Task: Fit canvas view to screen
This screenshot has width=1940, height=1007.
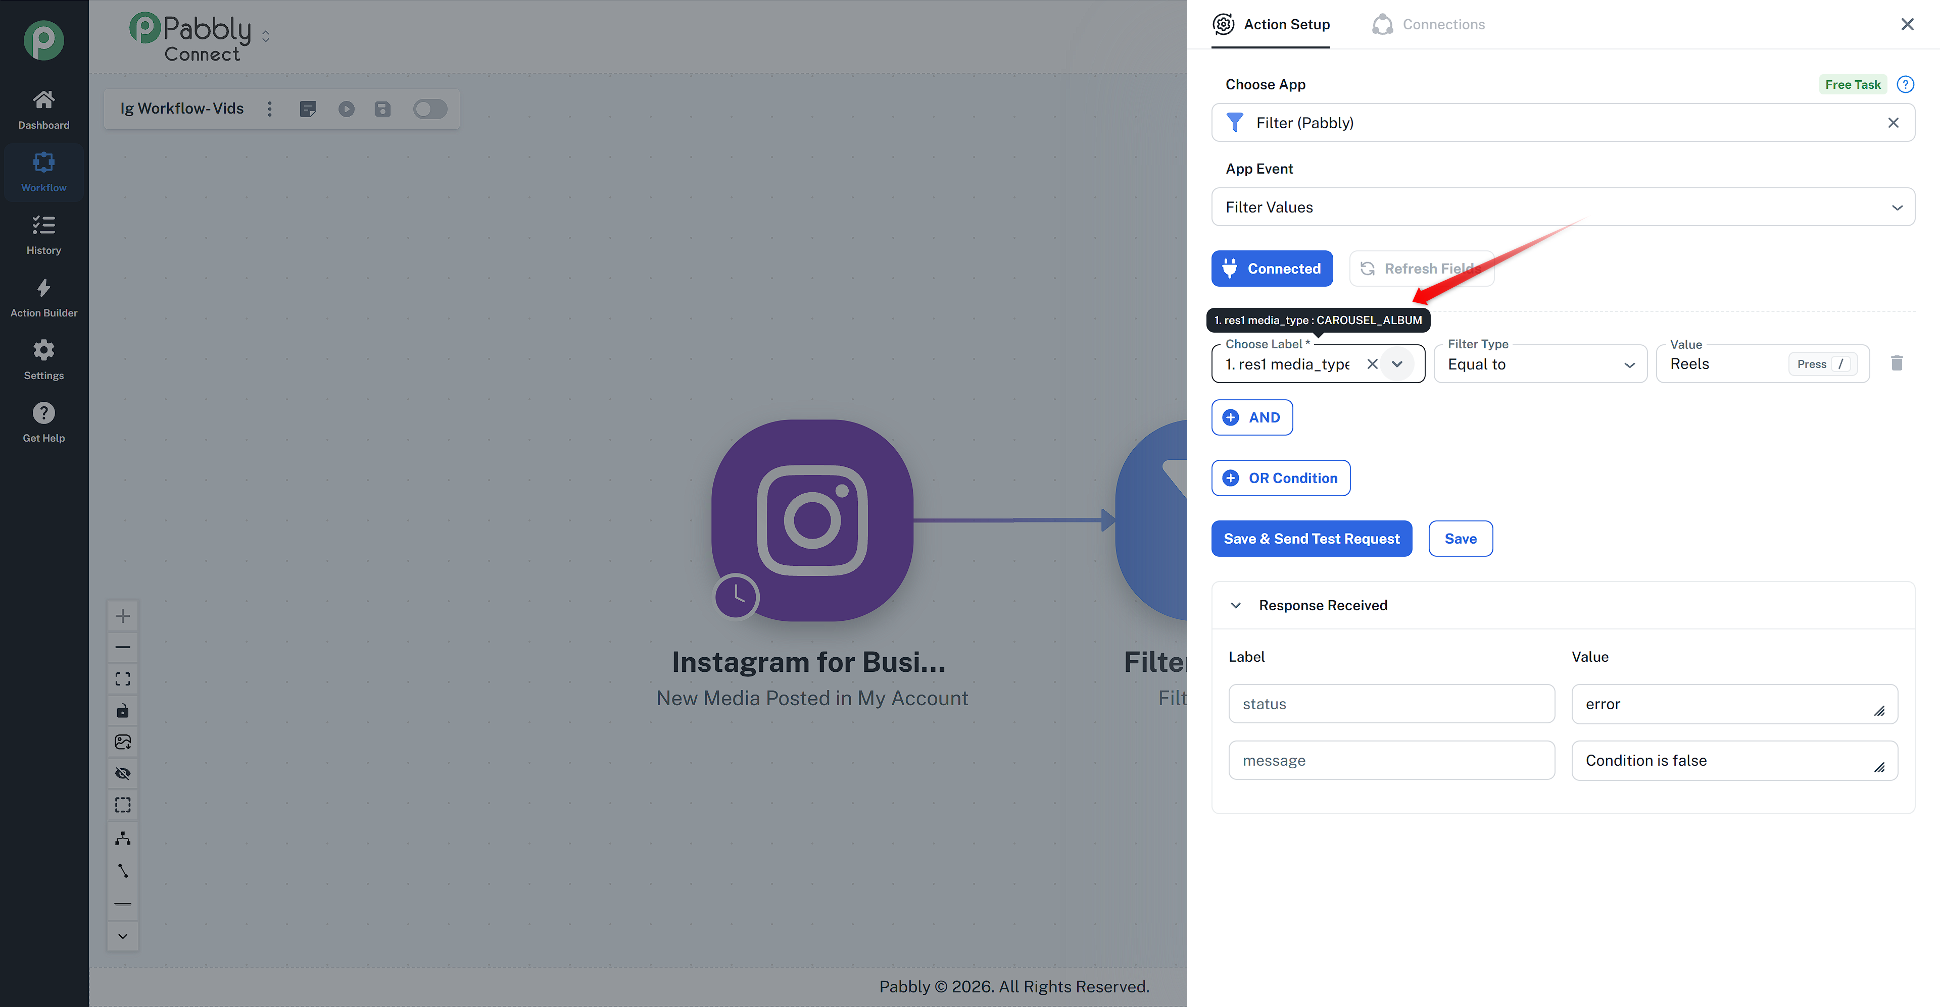Action: 123,679
